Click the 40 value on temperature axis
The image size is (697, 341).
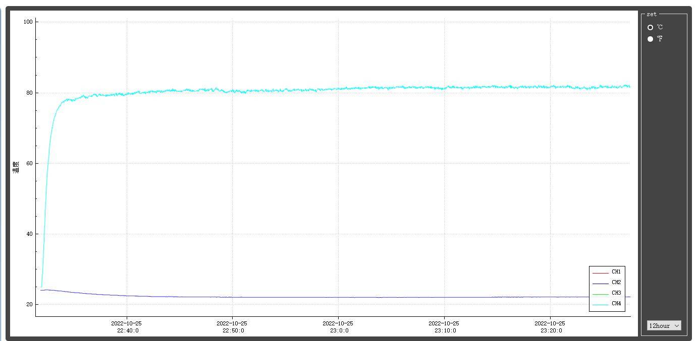(29, 234)
